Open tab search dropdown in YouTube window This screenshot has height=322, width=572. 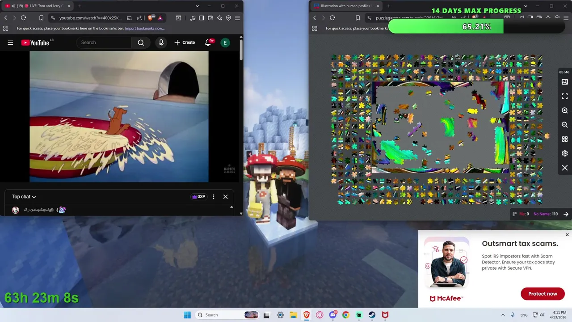point(197,6)
